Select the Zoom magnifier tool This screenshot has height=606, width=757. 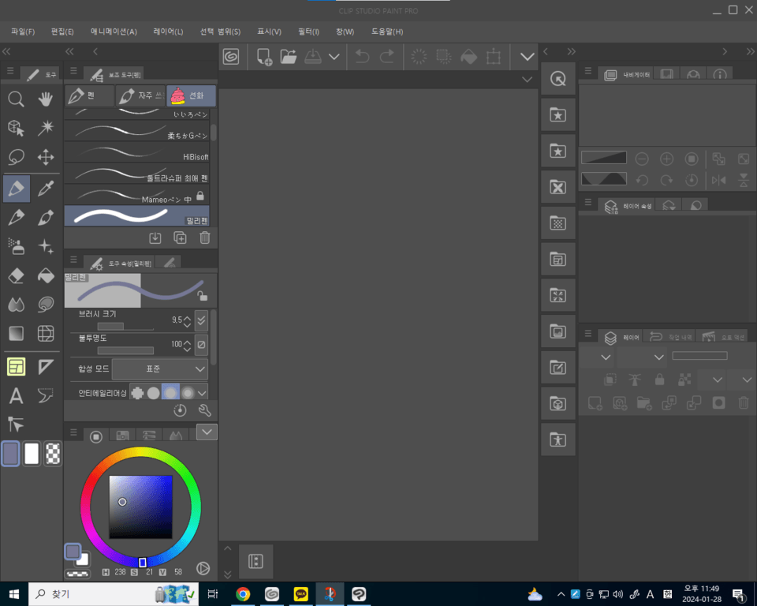tap(16, 100)
